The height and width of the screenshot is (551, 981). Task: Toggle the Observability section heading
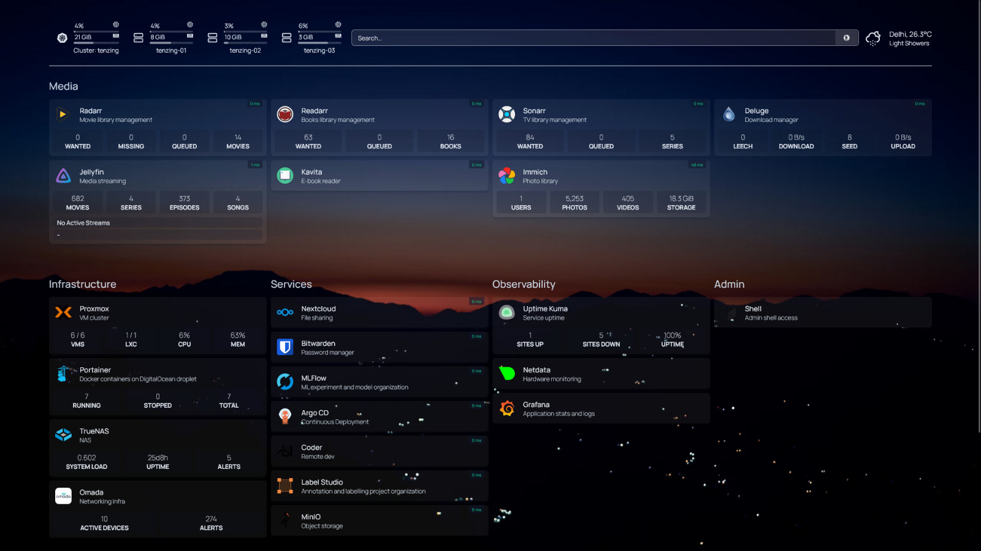(524, 284)
